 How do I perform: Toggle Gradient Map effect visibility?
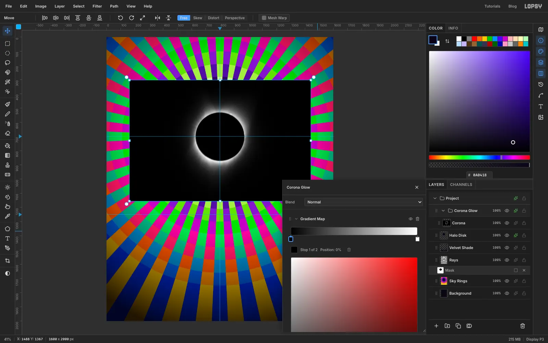click(411, 219)
